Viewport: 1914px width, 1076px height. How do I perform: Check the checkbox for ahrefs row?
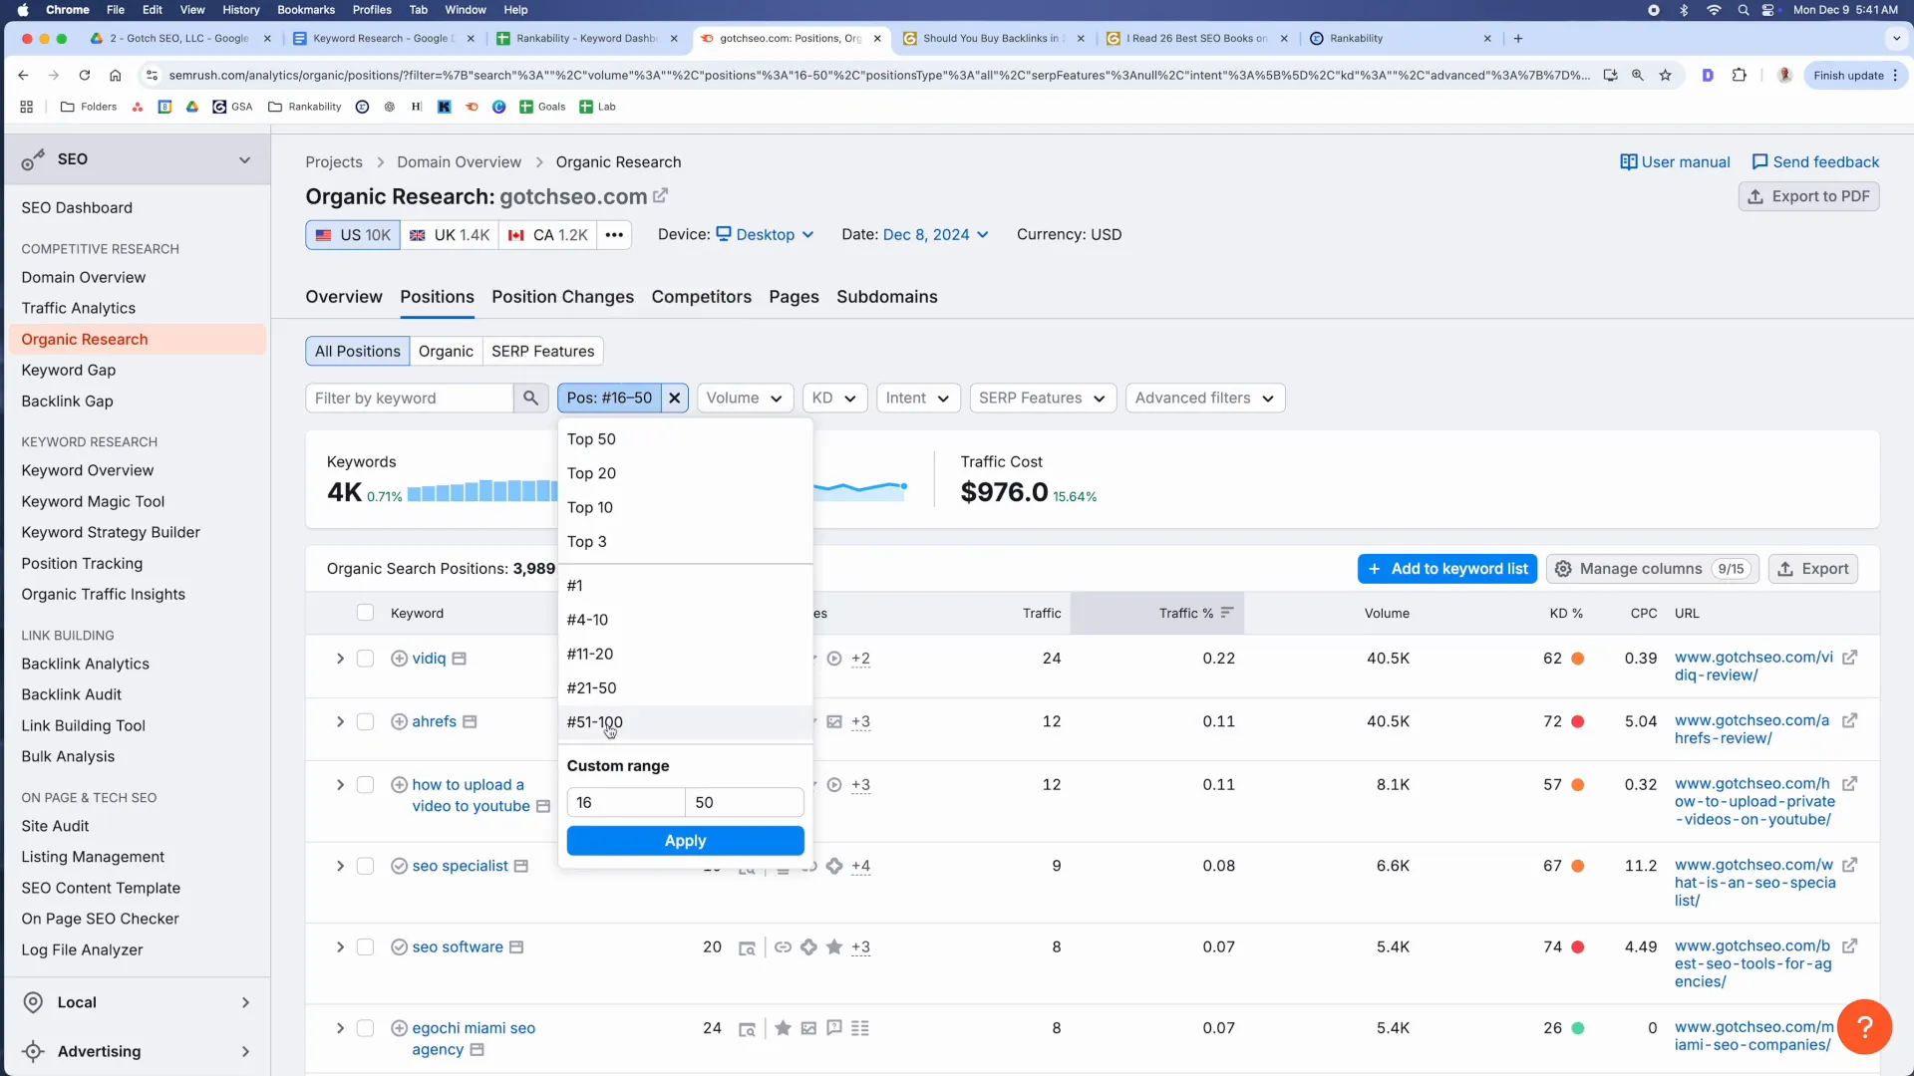(365, 721)
